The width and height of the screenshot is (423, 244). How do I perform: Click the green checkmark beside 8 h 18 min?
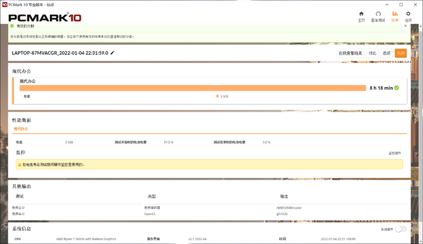tap(396, 88)
